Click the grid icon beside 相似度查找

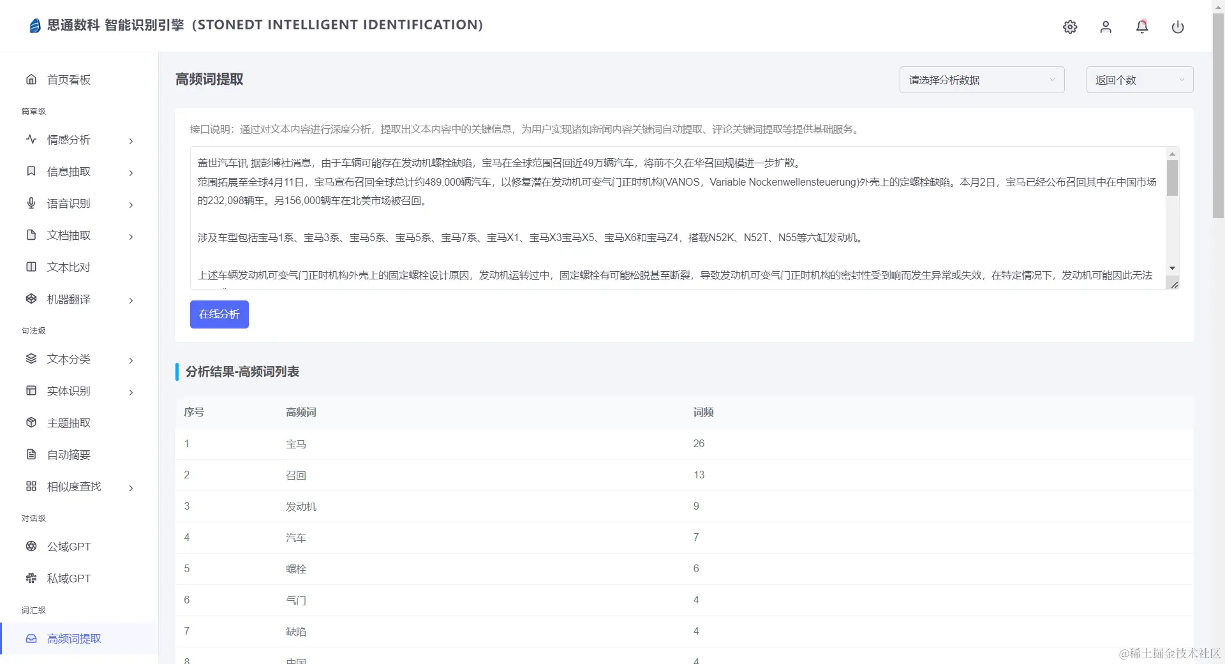31,486
